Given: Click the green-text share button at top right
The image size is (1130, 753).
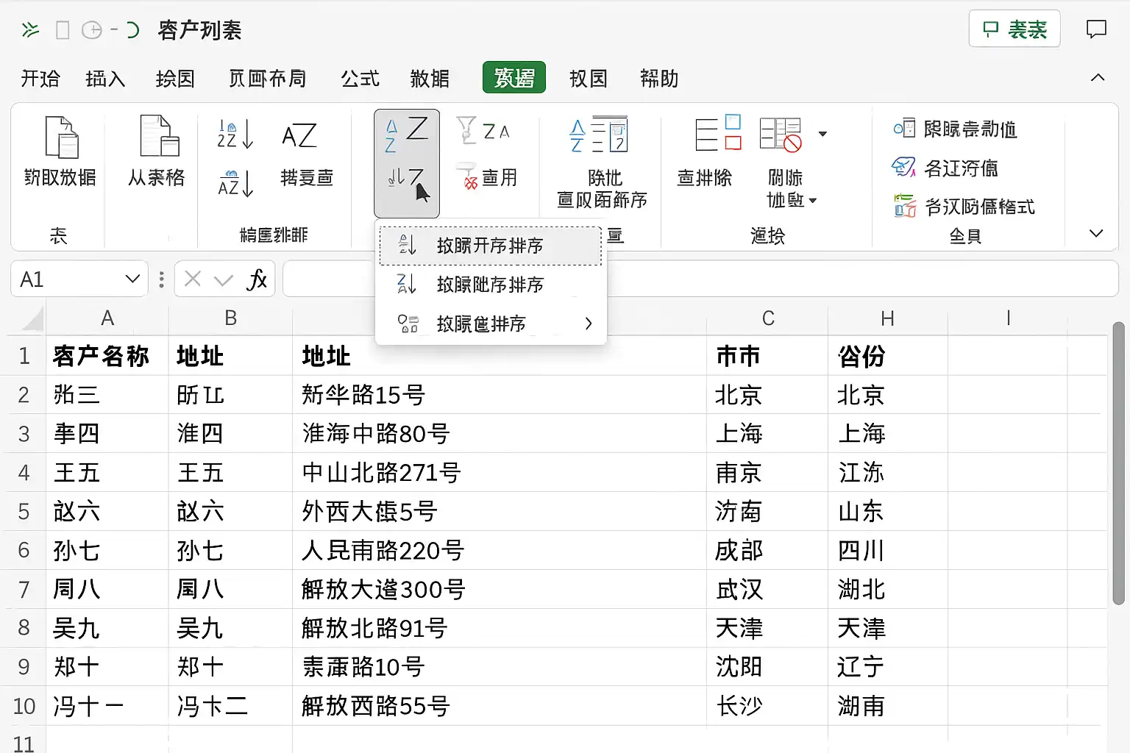Looking at the screenshot, I should point(1014,29).
